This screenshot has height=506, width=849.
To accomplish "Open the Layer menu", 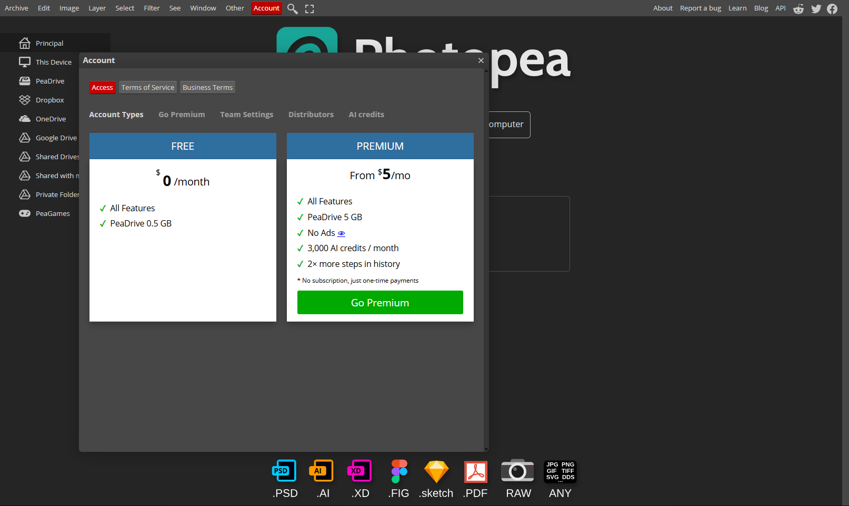I will [x=97, y=8].
